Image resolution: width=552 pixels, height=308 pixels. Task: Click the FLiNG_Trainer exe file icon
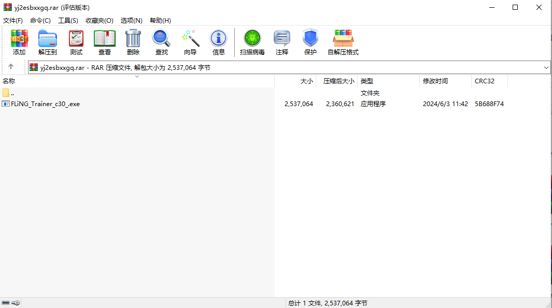tap(6, 104)
